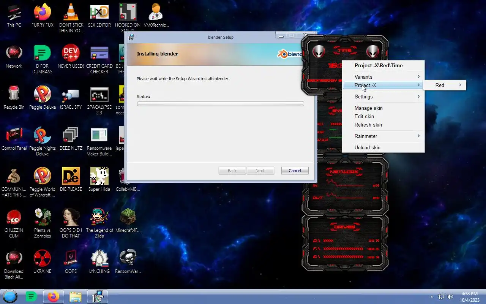Open the Ransomware Maker Builder shortcut
The width and height of the screenshot is (486, 304).
click(x=99, y=141)
